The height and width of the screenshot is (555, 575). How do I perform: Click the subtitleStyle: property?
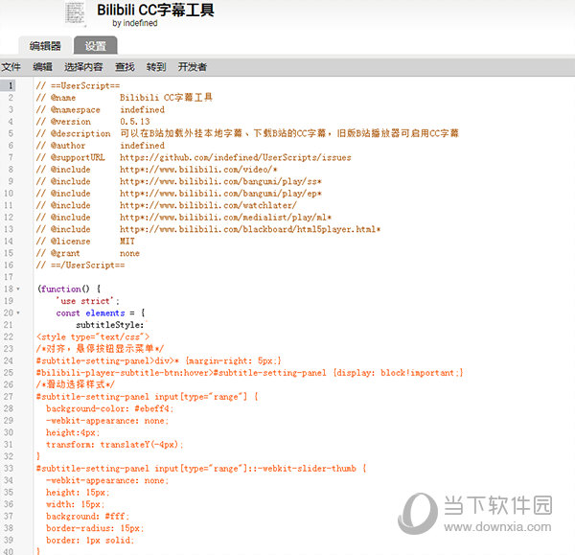point(110,325)
